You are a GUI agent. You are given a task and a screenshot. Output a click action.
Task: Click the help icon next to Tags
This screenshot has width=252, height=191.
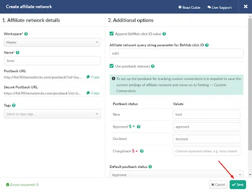(14, 105)
